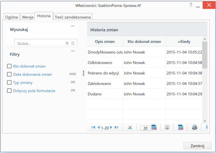
Task: Click the rows-per-page apply icon
Action: (154, 127)
